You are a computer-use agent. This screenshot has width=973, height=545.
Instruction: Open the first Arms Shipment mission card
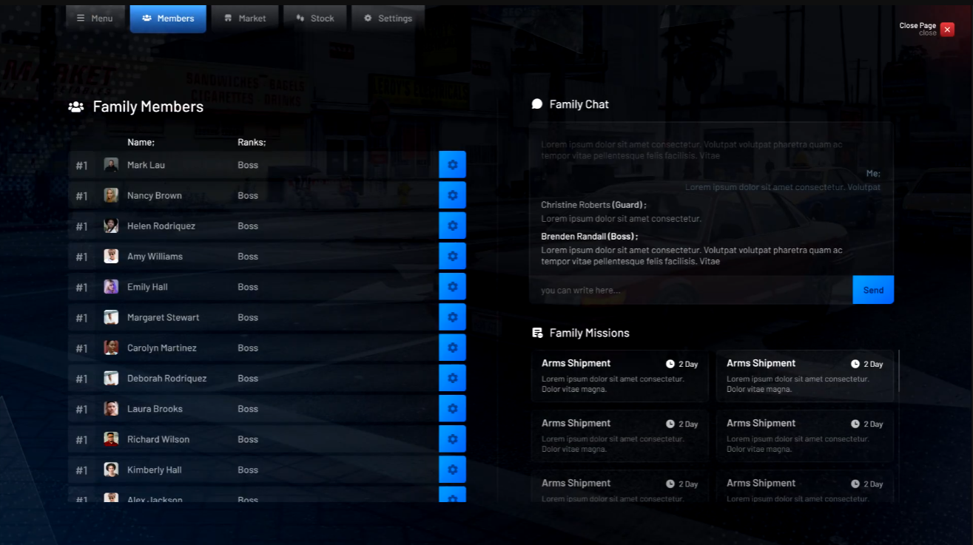tap(619, 376)
